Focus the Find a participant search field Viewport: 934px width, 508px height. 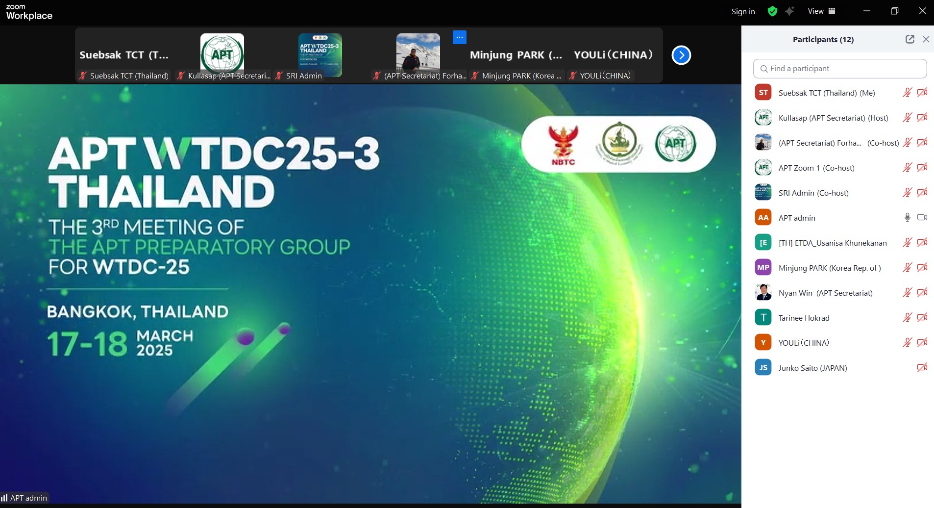click(x=840, y=69)
